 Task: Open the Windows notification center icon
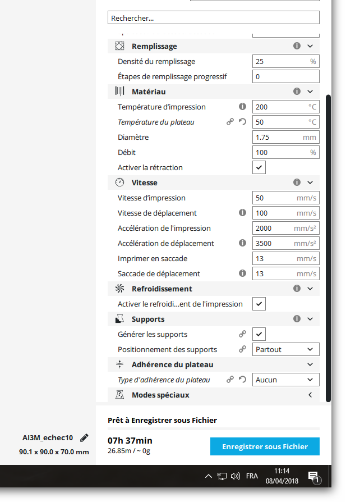tap(314, 477)
